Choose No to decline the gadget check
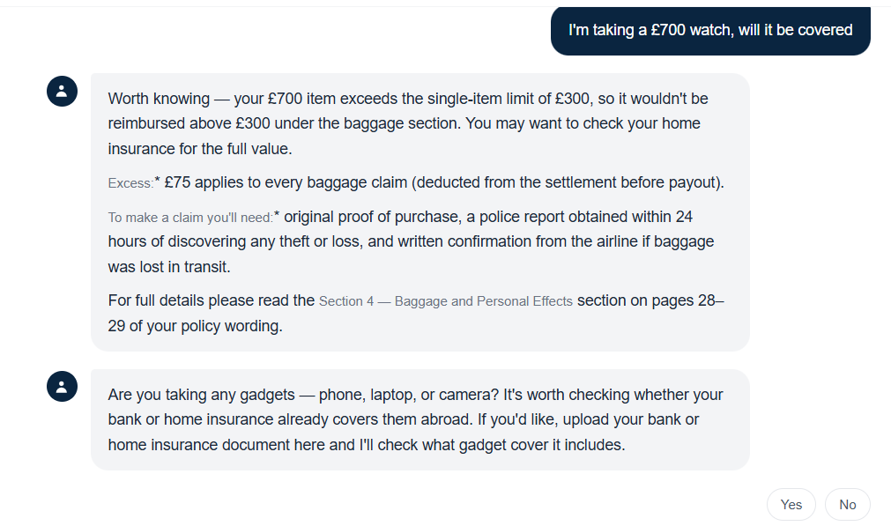This screenshot has height=526, width=891. click(847, 504)
